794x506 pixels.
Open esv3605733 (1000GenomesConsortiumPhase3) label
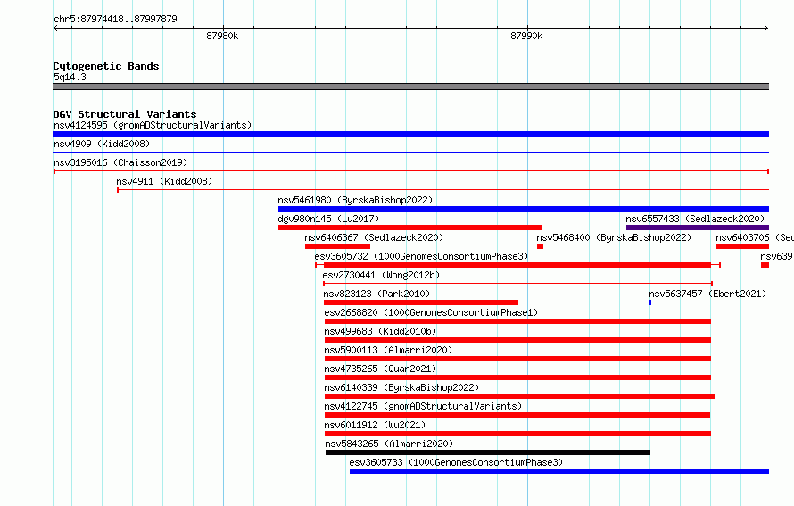point(456,462)
